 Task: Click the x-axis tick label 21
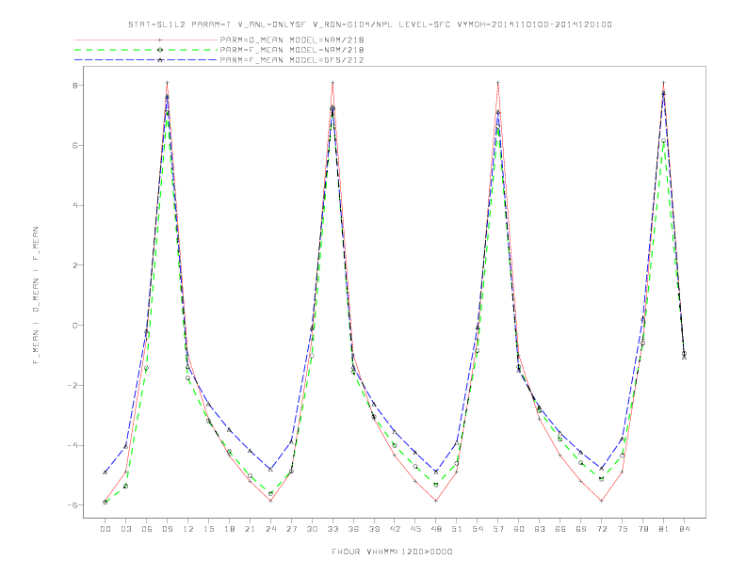pos(250,529)
